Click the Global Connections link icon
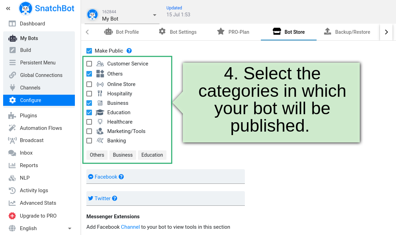The image size is (396, 235). (13, 75)
